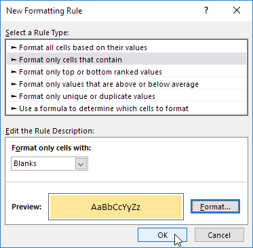The width and height of the screenshot is (253, 248).
Task: Click arrow bullet beside 'Format all cells'
Action: (14, 47)
